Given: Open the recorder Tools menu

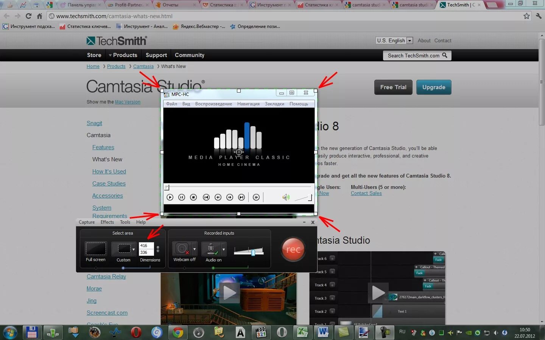Looking at the screenshot, I should click(125, 222).
